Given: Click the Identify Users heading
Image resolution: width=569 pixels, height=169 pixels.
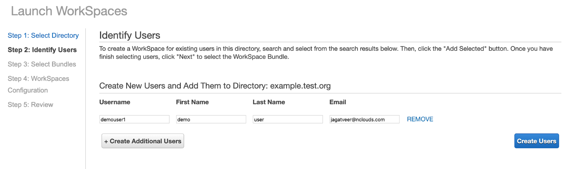Looking at the screenshot, I should 130,35.
